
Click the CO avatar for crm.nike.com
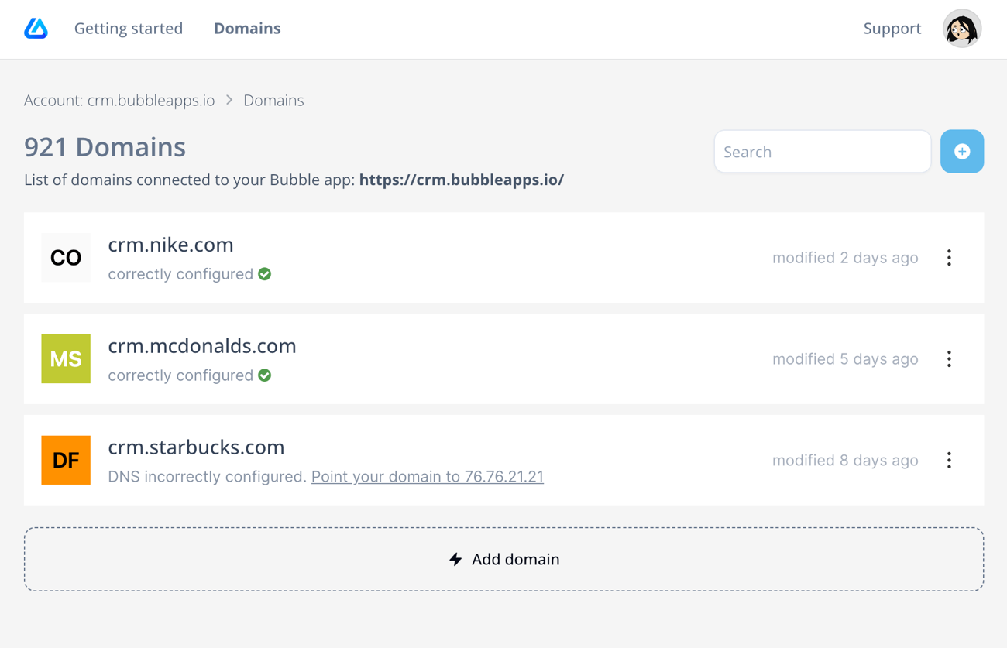point(66,258)
